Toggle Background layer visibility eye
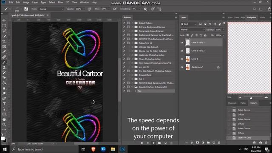The height and width of the screenshot is (153, 272). point(182,67)
